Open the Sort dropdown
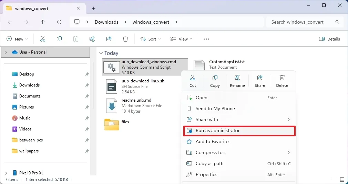Screen dimensions: 348x184 point(151,39)
